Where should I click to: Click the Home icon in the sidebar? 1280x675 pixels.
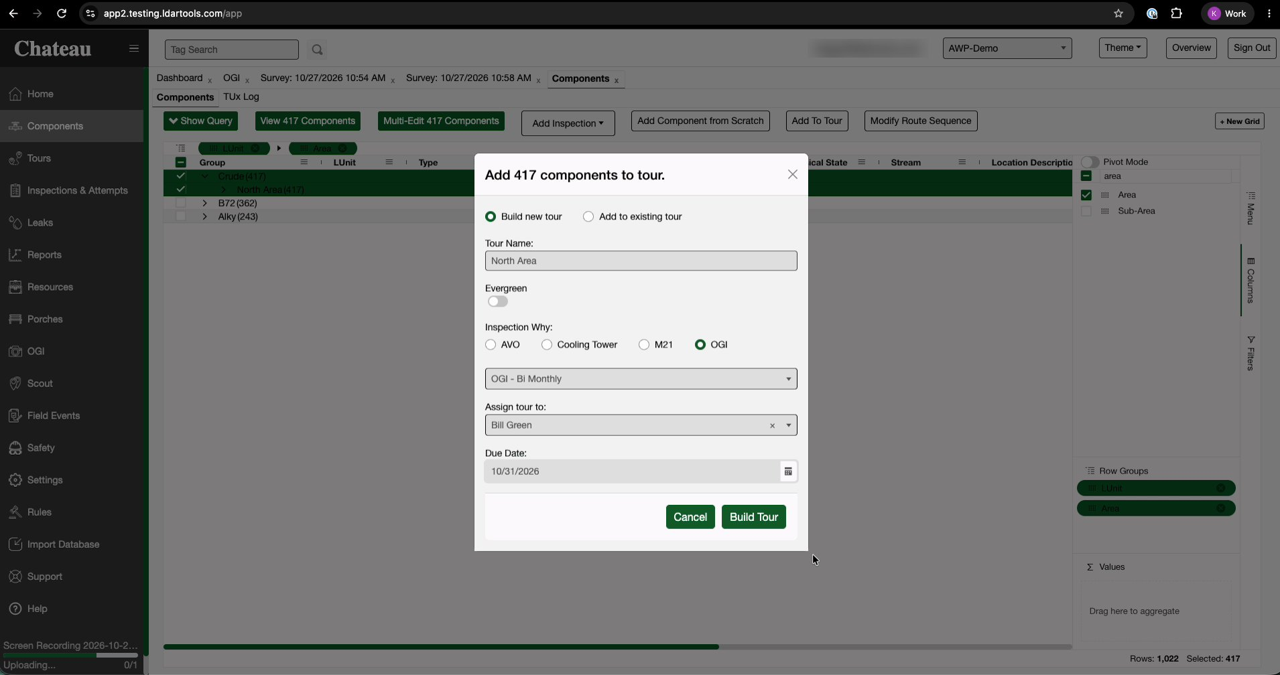click(15, 94)
